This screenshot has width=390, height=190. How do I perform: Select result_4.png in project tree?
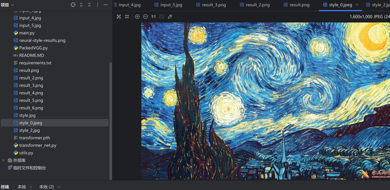point(31,93)
